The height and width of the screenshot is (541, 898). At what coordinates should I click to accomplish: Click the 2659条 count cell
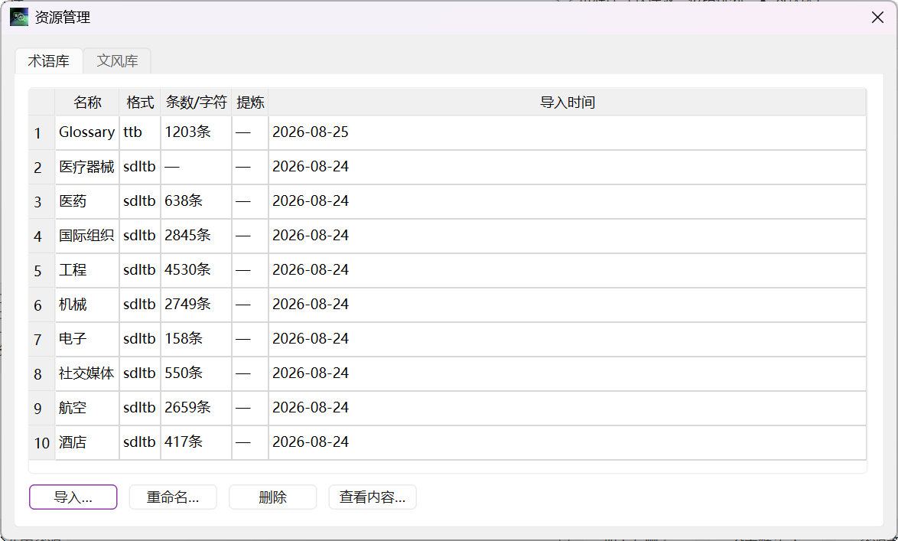196,407
